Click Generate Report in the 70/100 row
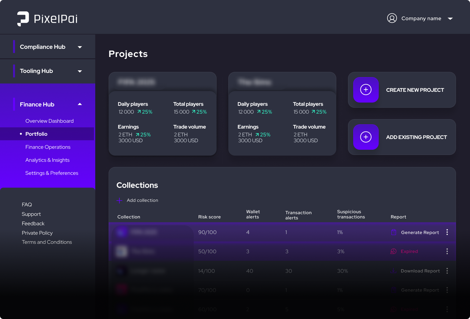The width and height of the screenshot is (470, 319). coord(420,290)
